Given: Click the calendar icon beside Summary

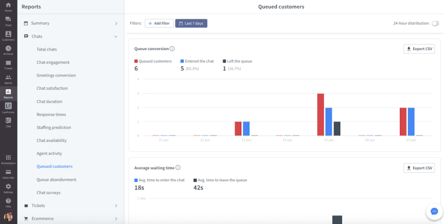Looking at the screenshot, I should click(x=26, y=23).
